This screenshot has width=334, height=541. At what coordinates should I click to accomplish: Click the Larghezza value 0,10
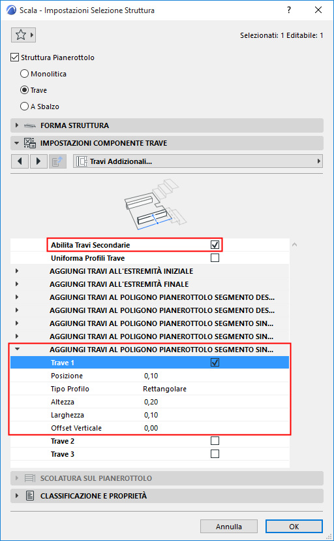(x=151, y=415)
